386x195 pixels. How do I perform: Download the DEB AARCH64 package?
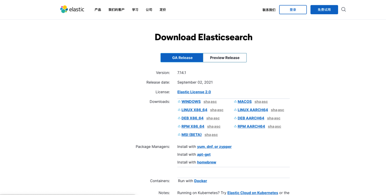pyautogui.click(x=251, y=118)
